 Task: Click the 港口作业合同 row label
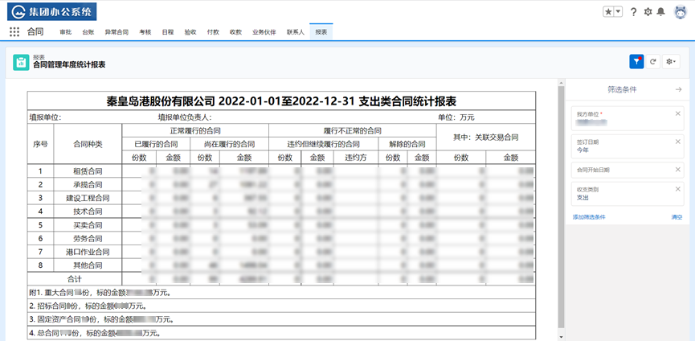pyautogui.click(x=88, y=252)
